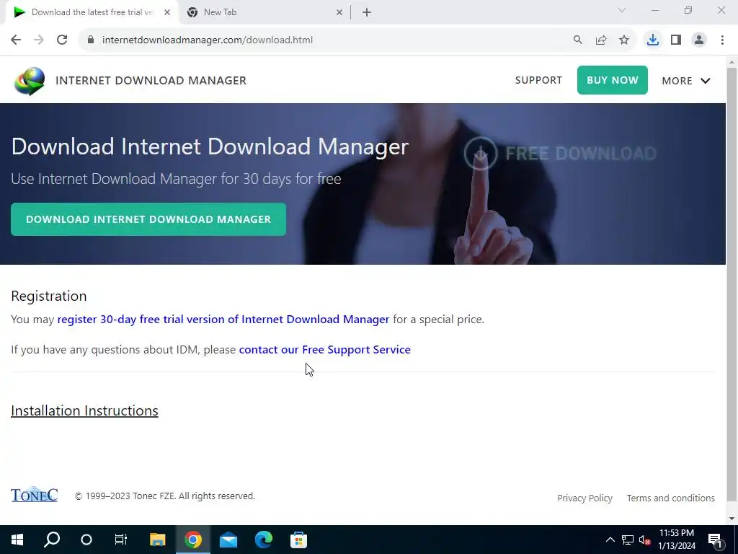This screenshot has height=554, width=738.
Task: Open the Terms and conditions link
Action: tap(671, 498)
